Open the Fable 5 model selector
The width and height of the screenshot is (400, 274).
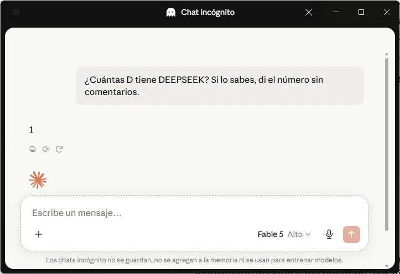(x=284, y=234)
